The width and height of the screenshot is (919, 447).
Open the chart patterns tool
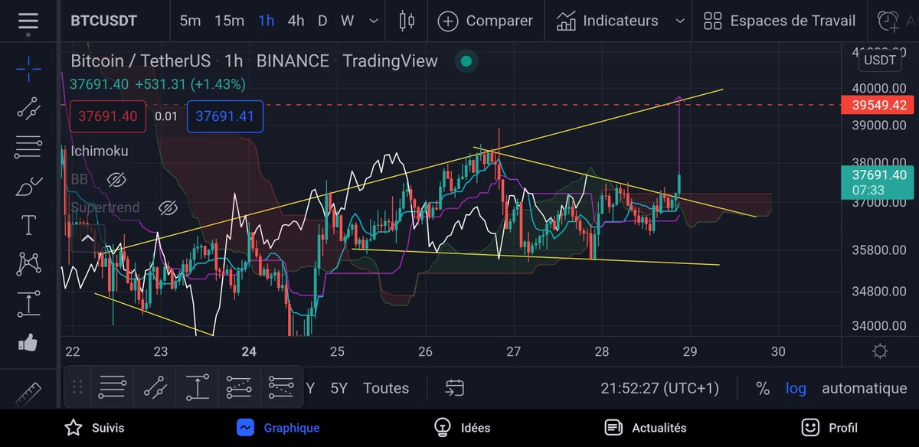click(28, 264)
